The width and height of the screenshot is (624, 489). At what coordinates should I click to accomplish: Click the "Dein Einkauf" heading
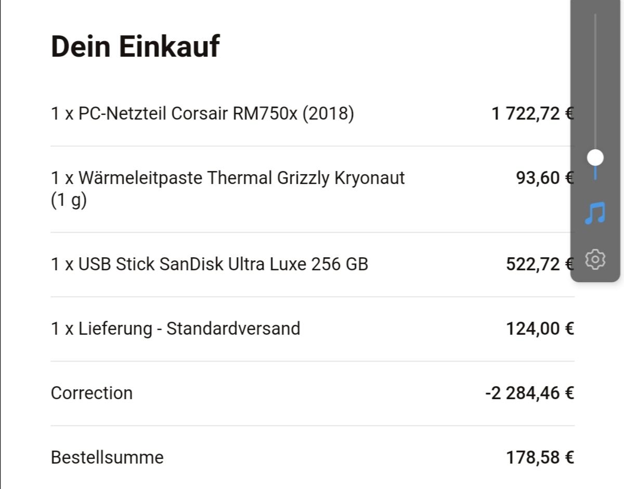135,46
